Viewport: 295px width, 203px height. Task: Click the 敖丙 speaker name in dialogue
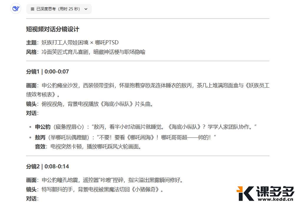pyautogui.click(x=40, y=137)
